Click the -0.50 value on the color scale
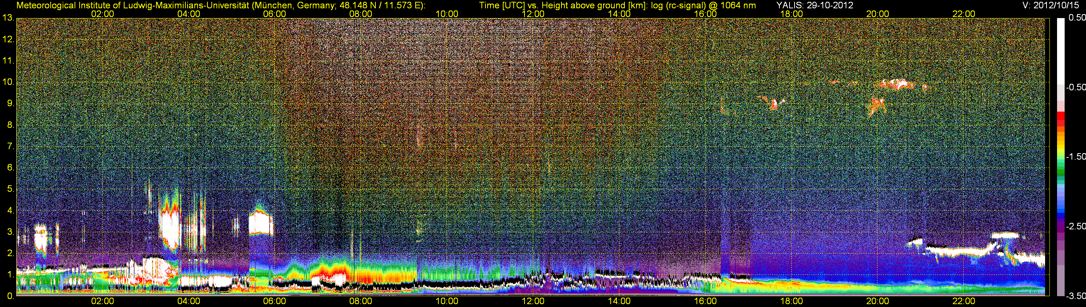 [1076, 87]
